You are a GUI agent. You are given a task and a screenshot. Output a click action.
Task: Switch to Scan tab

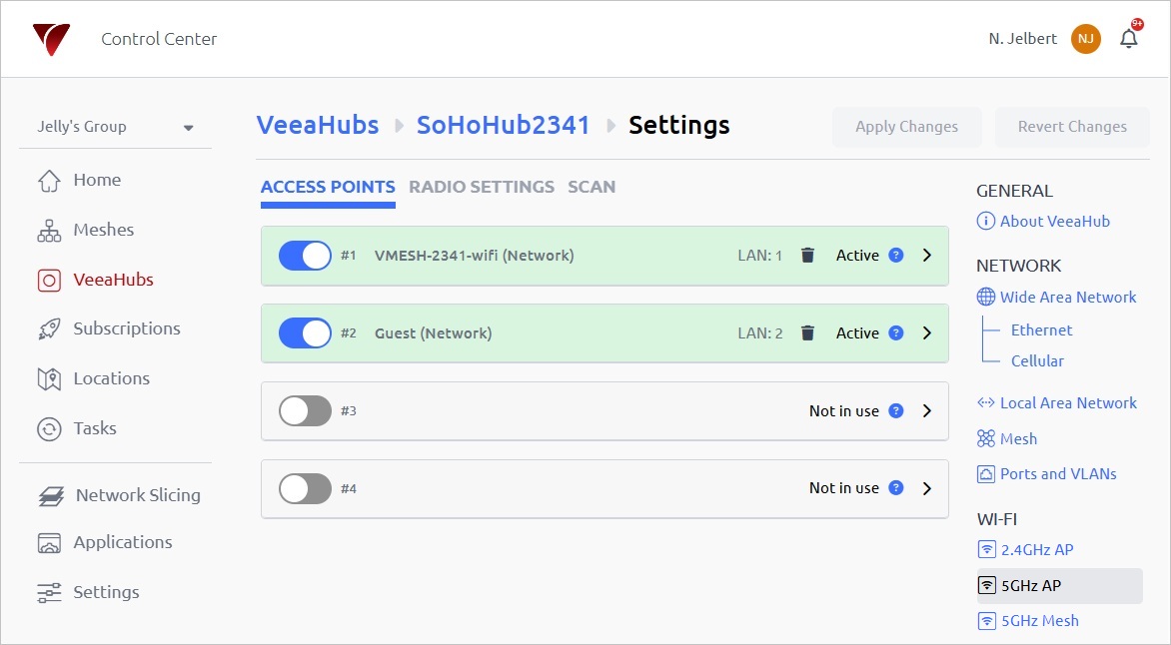pos(591,187)
